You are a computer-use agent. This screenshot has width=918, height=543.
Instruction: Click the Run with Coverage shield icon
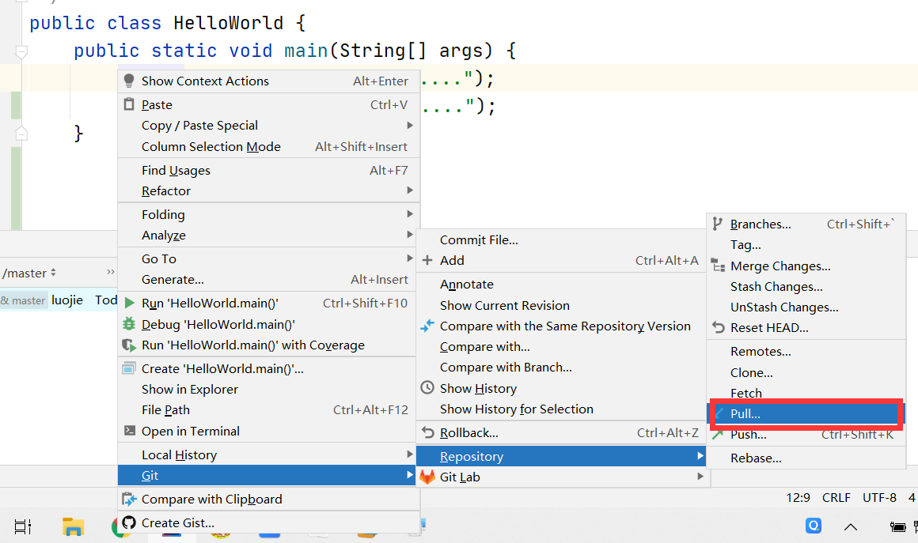point(129,345)
